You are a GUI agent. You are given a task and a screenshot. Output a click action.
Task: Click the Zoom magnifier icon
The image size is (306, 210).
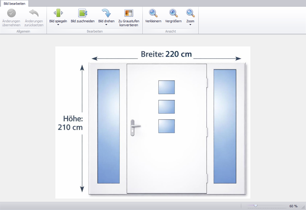coord(190,13)
